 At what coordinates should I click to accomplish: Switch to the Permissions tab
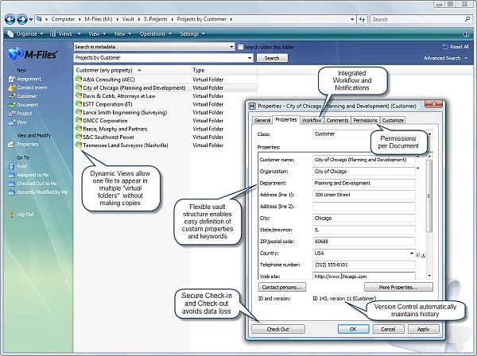366,121
